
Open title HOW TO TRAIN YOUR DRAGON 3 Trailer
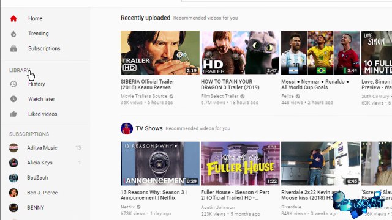[230, 84]
